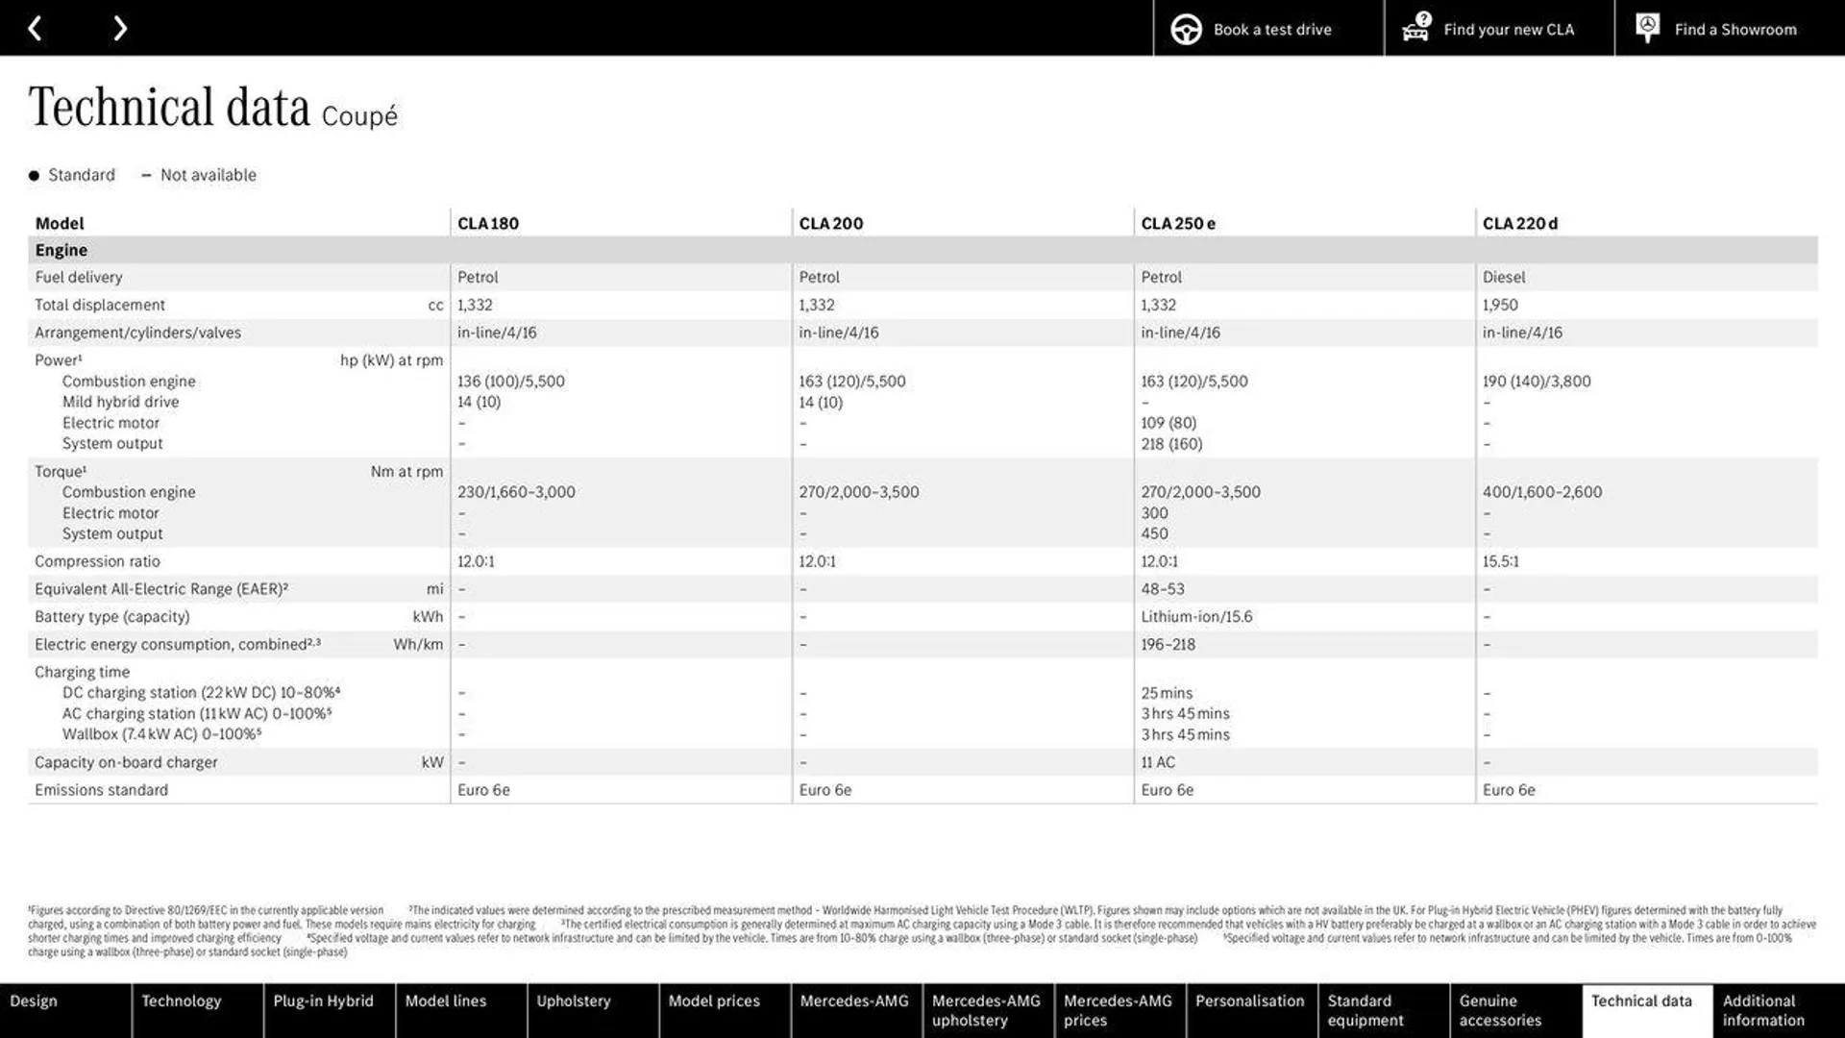Image resolution: width=1845 pixels, height=1038 pixels.
Task: Click the 196–218 energy consumption value
Action: coord(1168,645)
